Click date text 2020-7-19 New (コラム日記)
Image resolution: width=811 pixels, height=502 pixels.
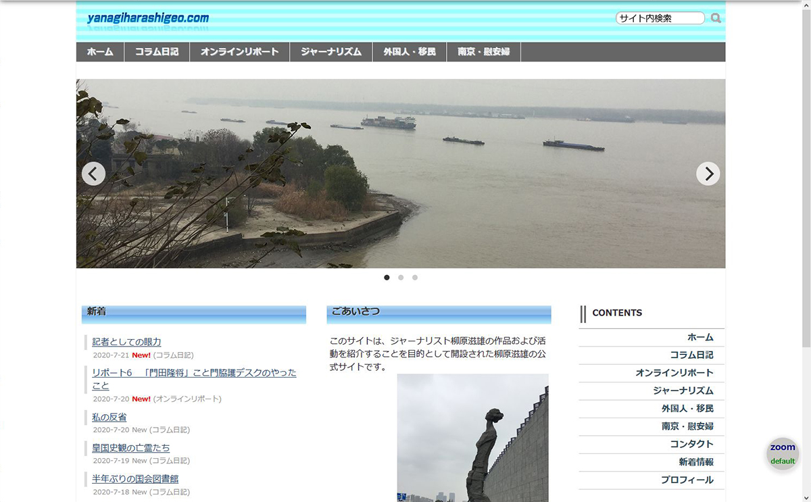coord(141,461)
